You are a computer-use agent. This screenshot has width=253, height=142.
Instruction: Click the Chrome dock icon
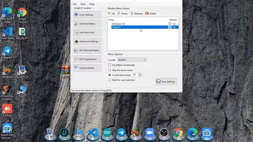point(178,133)
